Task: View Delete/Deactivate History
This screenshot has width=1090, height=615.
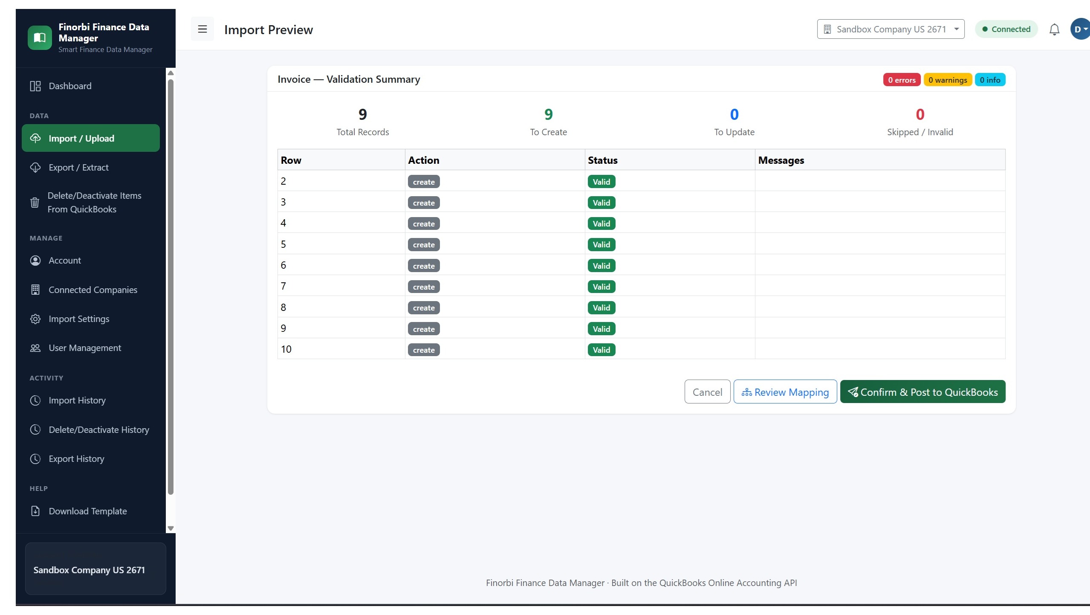Action: point(91,429)
